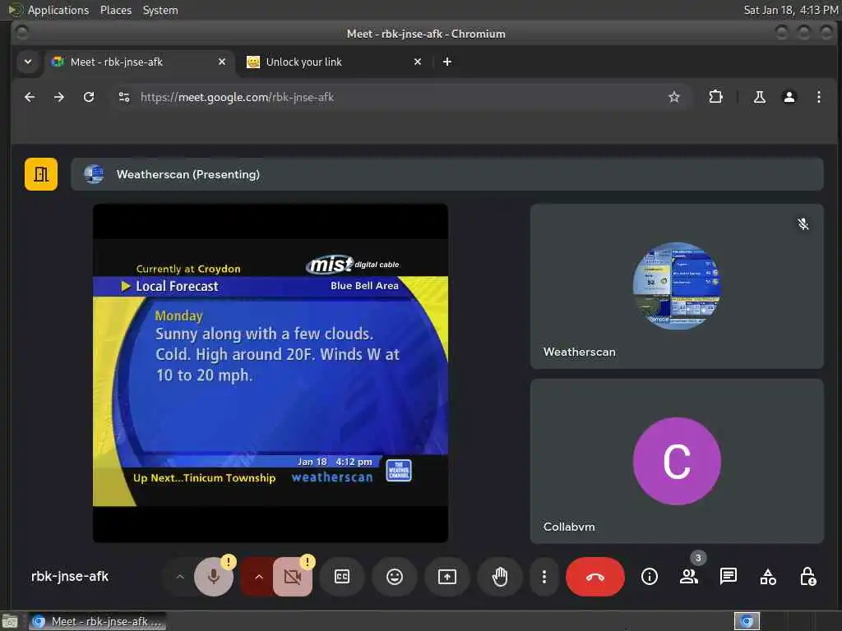842x631 pixels.
Task: Open meeting details info icon
Action: [x=650, y=577]
